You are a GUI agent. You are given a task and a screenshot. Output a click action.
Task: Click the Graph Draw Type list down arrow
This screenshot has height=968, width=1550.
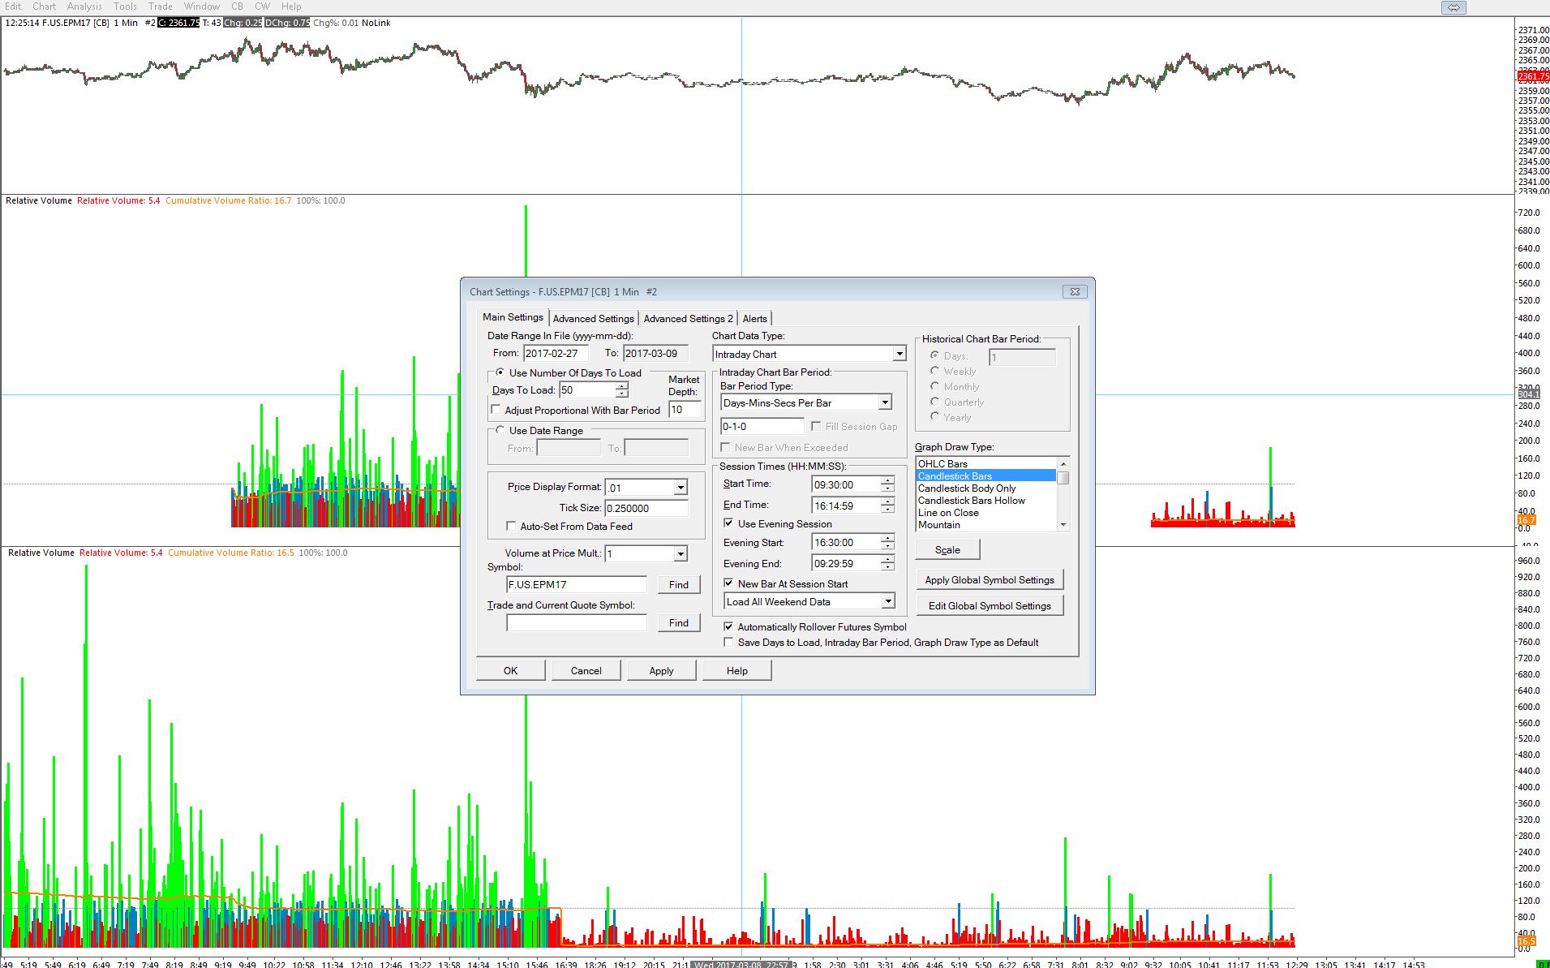pos(1063,525)
